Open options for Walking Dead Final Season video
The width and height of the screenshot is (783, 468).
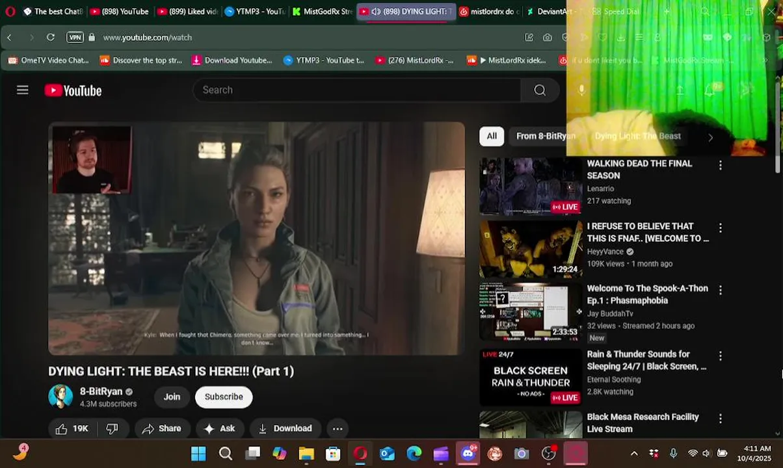(720, 166)
